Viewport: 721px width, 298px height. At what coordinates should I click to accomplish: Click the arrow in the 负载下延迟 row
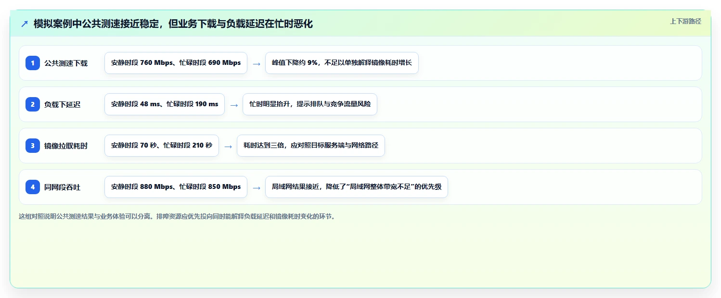click(234, 105)
